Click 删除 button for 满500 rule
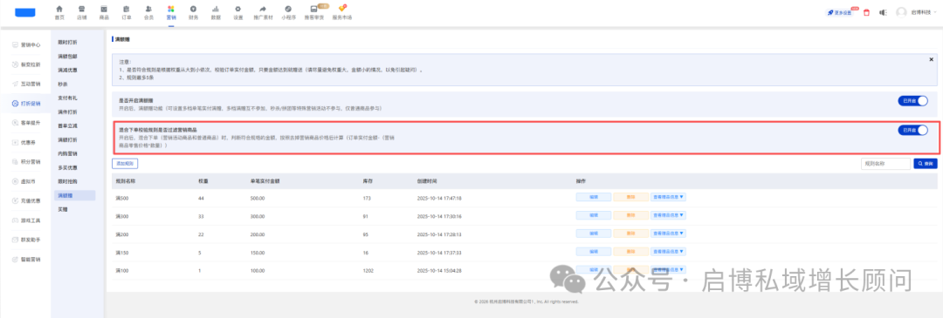Screen dimensions: 943x318 click(631, 197)
